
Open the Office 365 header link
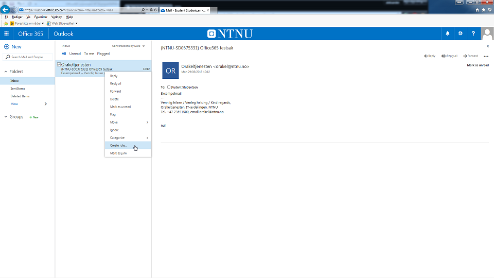tap(30, 34)
